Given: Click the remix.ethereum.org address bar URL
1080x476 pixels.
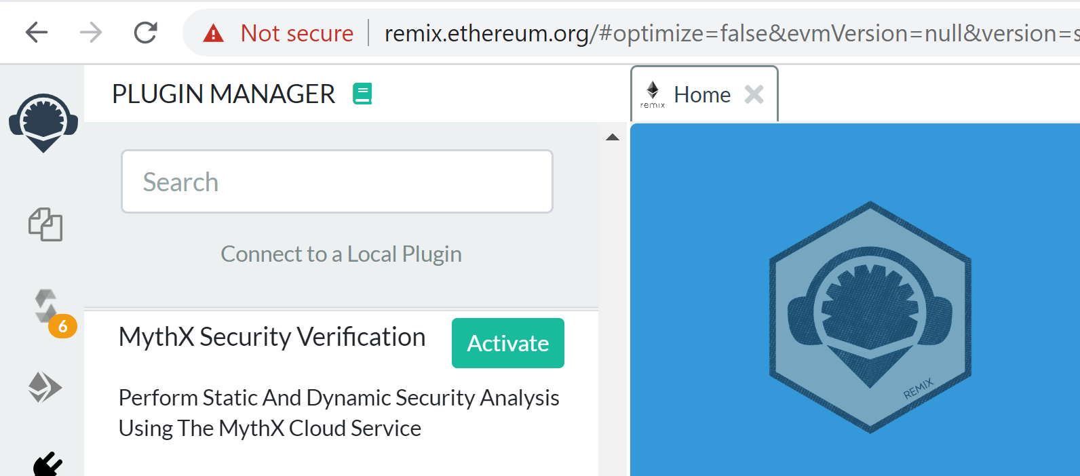Looking at the screenshot, I should [731, 33].
